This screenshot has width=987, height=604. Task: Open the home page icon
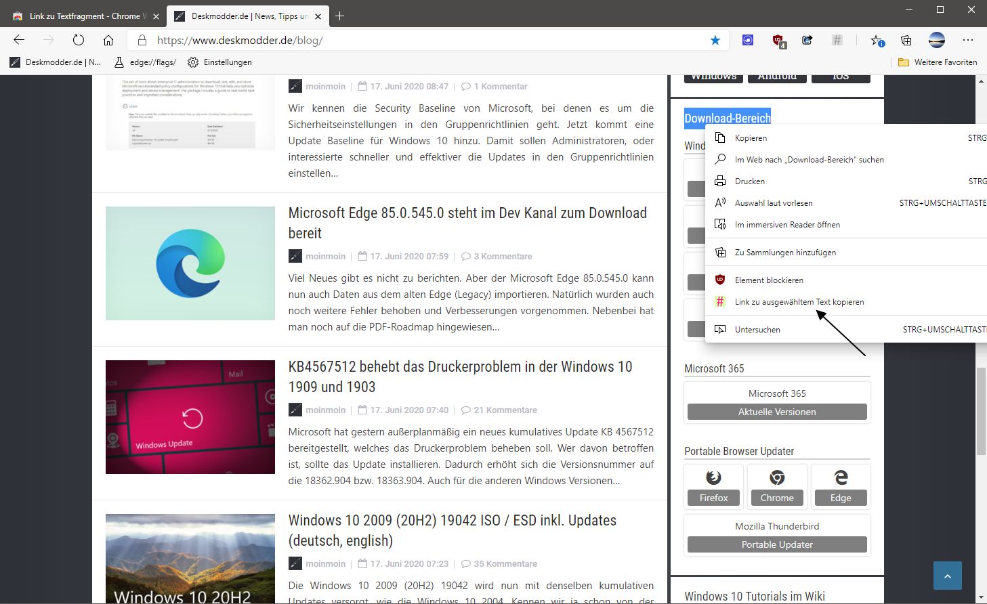point(108,40)
